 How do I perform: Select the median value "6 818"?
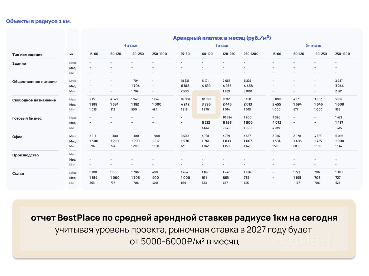click(185, 86)
